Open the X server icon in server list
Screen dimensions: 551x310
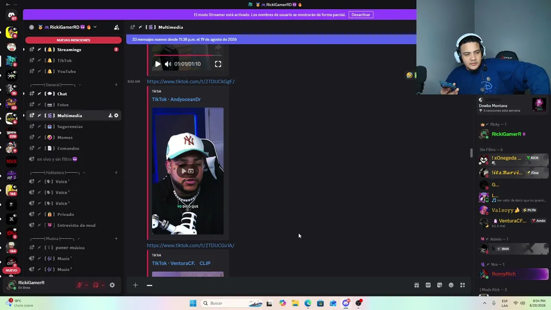coord(12,219)
